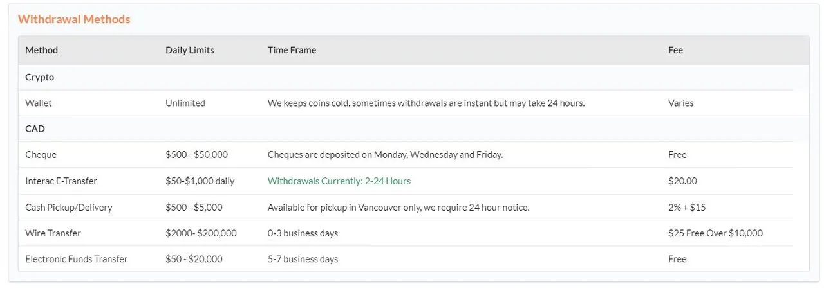Select the Wallet method row
Screen dimensions: 824x293
[x=414, y=103]
